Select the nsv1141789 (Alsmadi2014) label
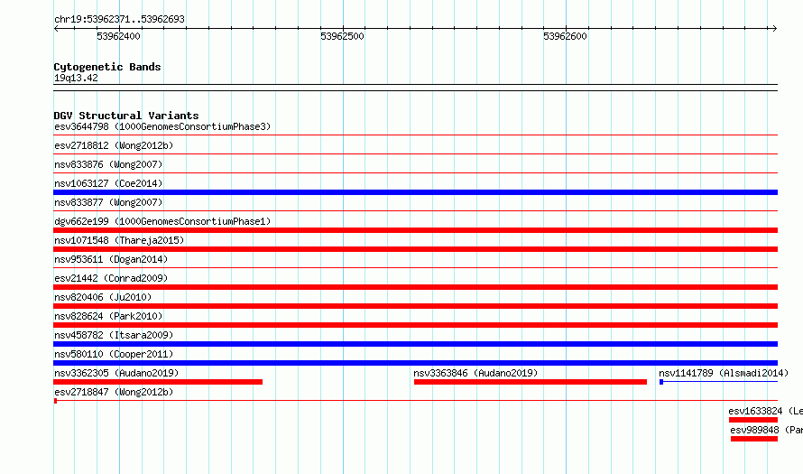Screen dimensions: 803x474 point(724,373)
